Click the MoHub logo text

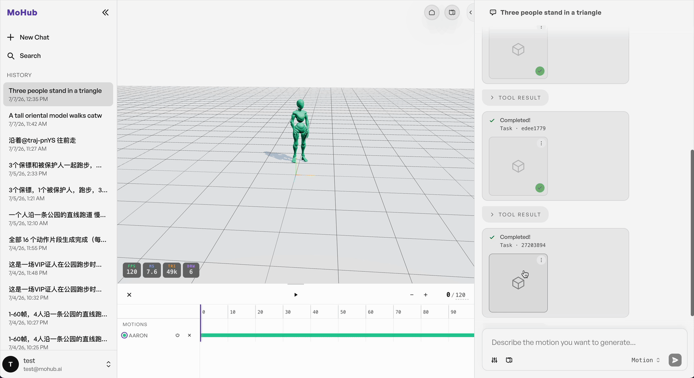tap(22, 13)
